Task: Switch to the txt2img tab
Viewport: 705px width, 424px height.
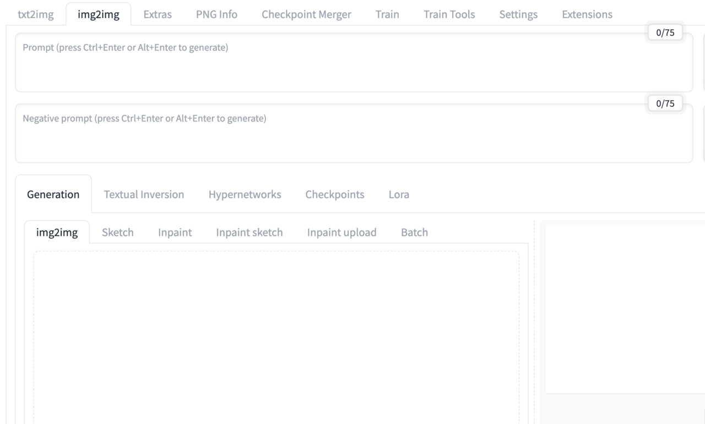Action: (x=36, y=14)
